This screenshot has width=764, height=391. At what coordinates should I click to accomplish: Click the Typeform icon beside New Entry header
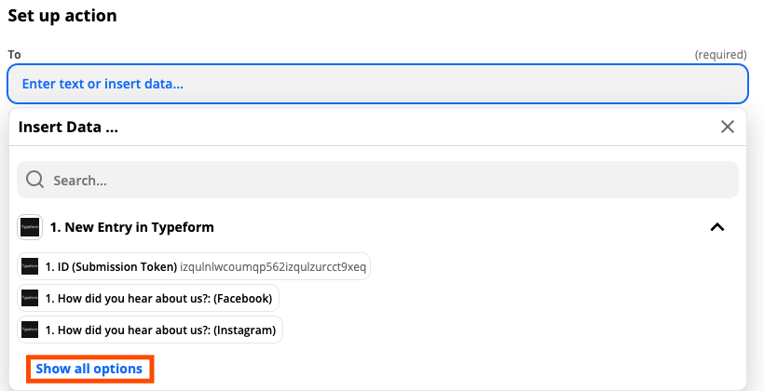click(30, 227)
